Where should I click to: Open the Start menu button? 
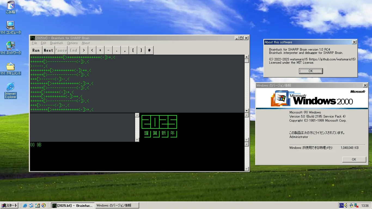9,205
